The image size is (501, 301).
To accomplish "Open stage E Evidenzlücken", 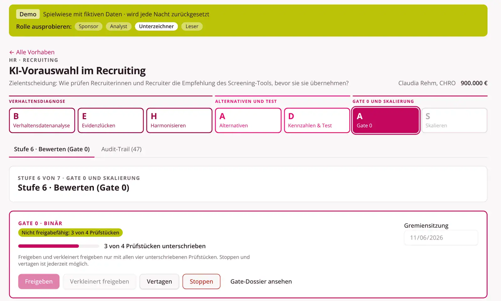I will click(x=111, y=120).
